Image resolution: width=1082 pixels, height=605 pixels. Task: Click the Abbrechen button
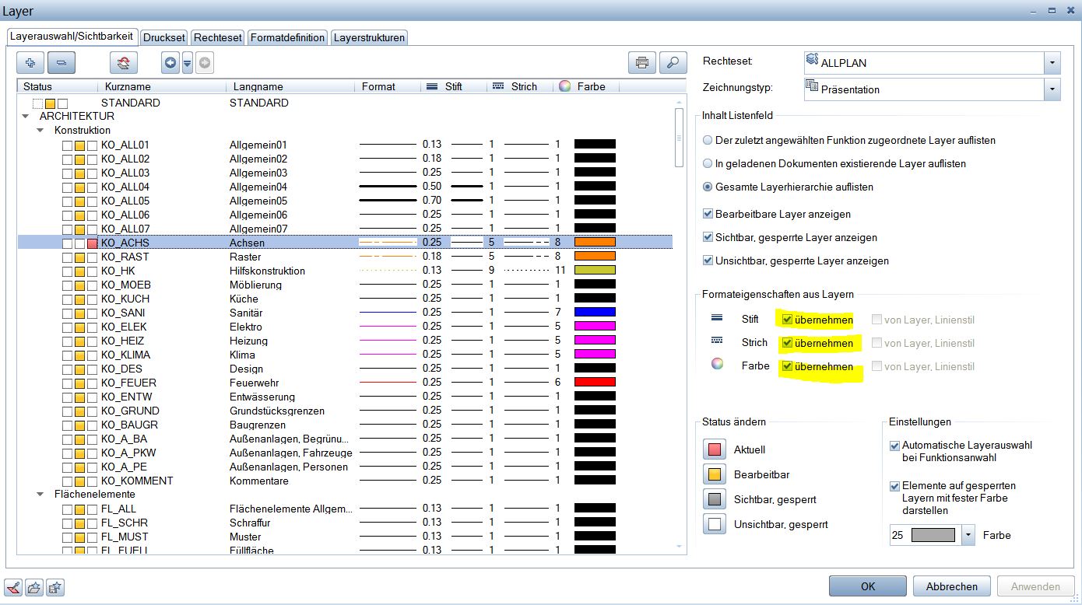(x=951, y=586)
